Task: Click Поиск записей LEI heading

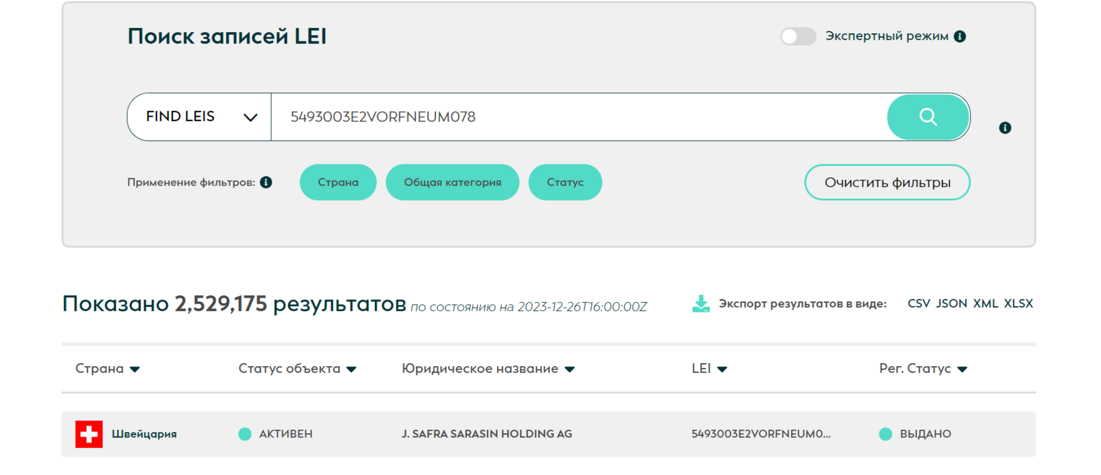Action: click(227, 36)
